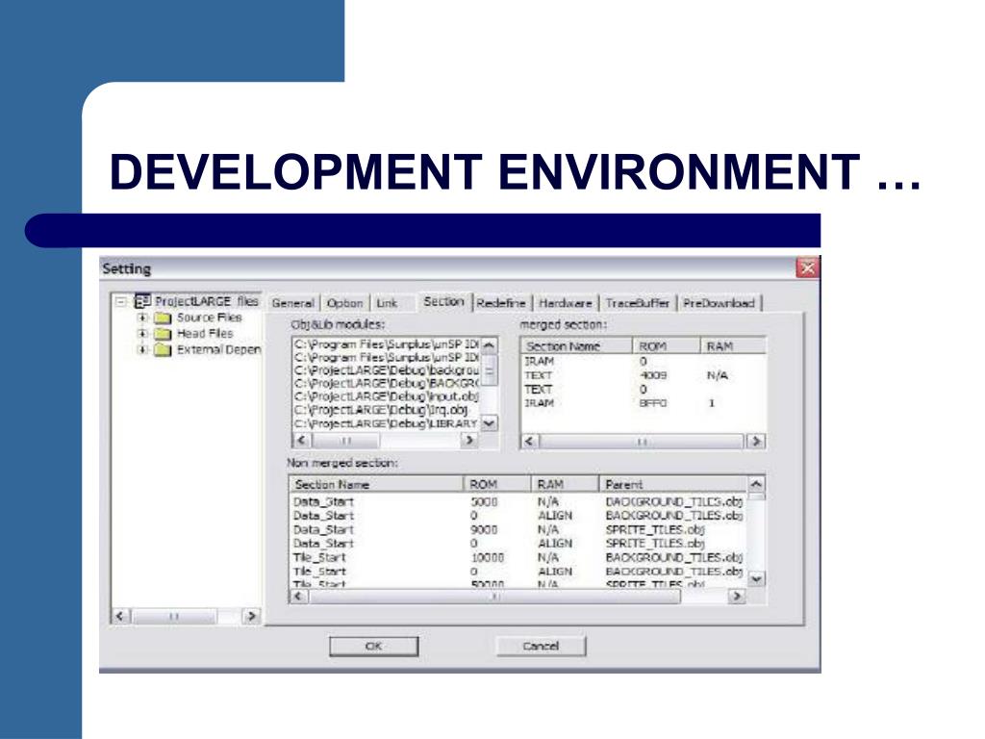Click Obj&Lib modules scroll left arrow
985x739 pixels.
301,440
